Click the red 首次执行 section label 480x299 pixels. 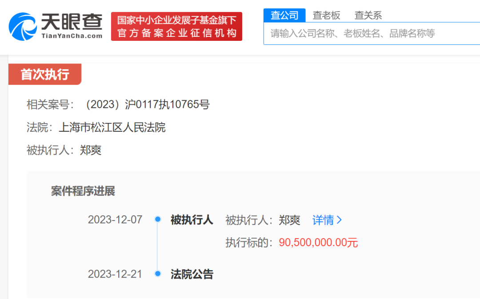click(x=45, y=75)
